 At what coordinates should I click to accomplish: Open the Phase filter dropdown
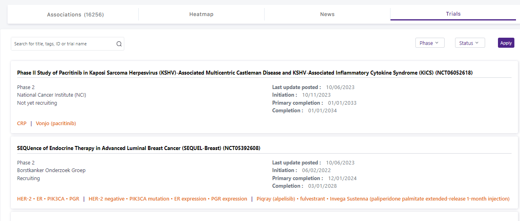429,43
